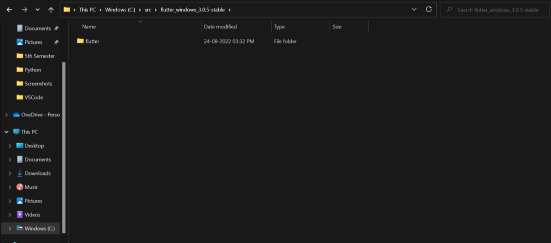Click the Forward navigation arrow

24,10
